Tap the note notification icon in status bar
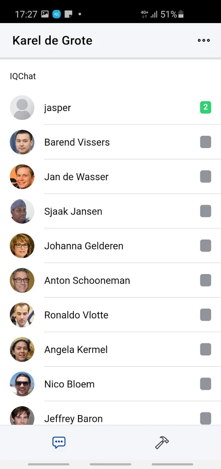 (x=68, y=14)
